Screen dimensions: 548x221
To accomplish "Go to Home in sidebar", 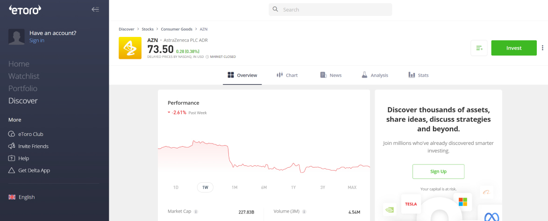I will 19,64.
